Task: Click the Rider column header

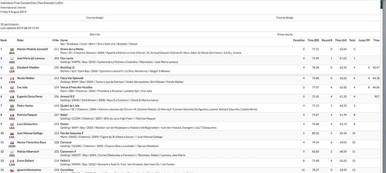Action: click(20, 40)
